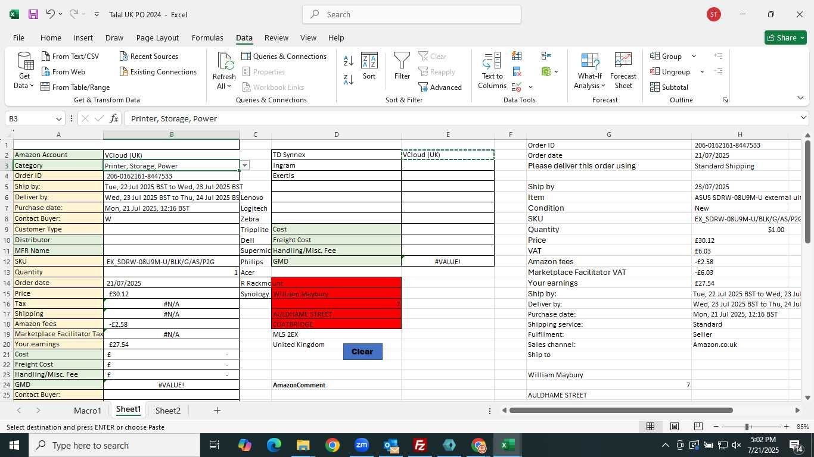Expand the Group dropdown arrow
The width and height of the screenshot is (814, 457).
pyautogui.click(x=694, y=57)
